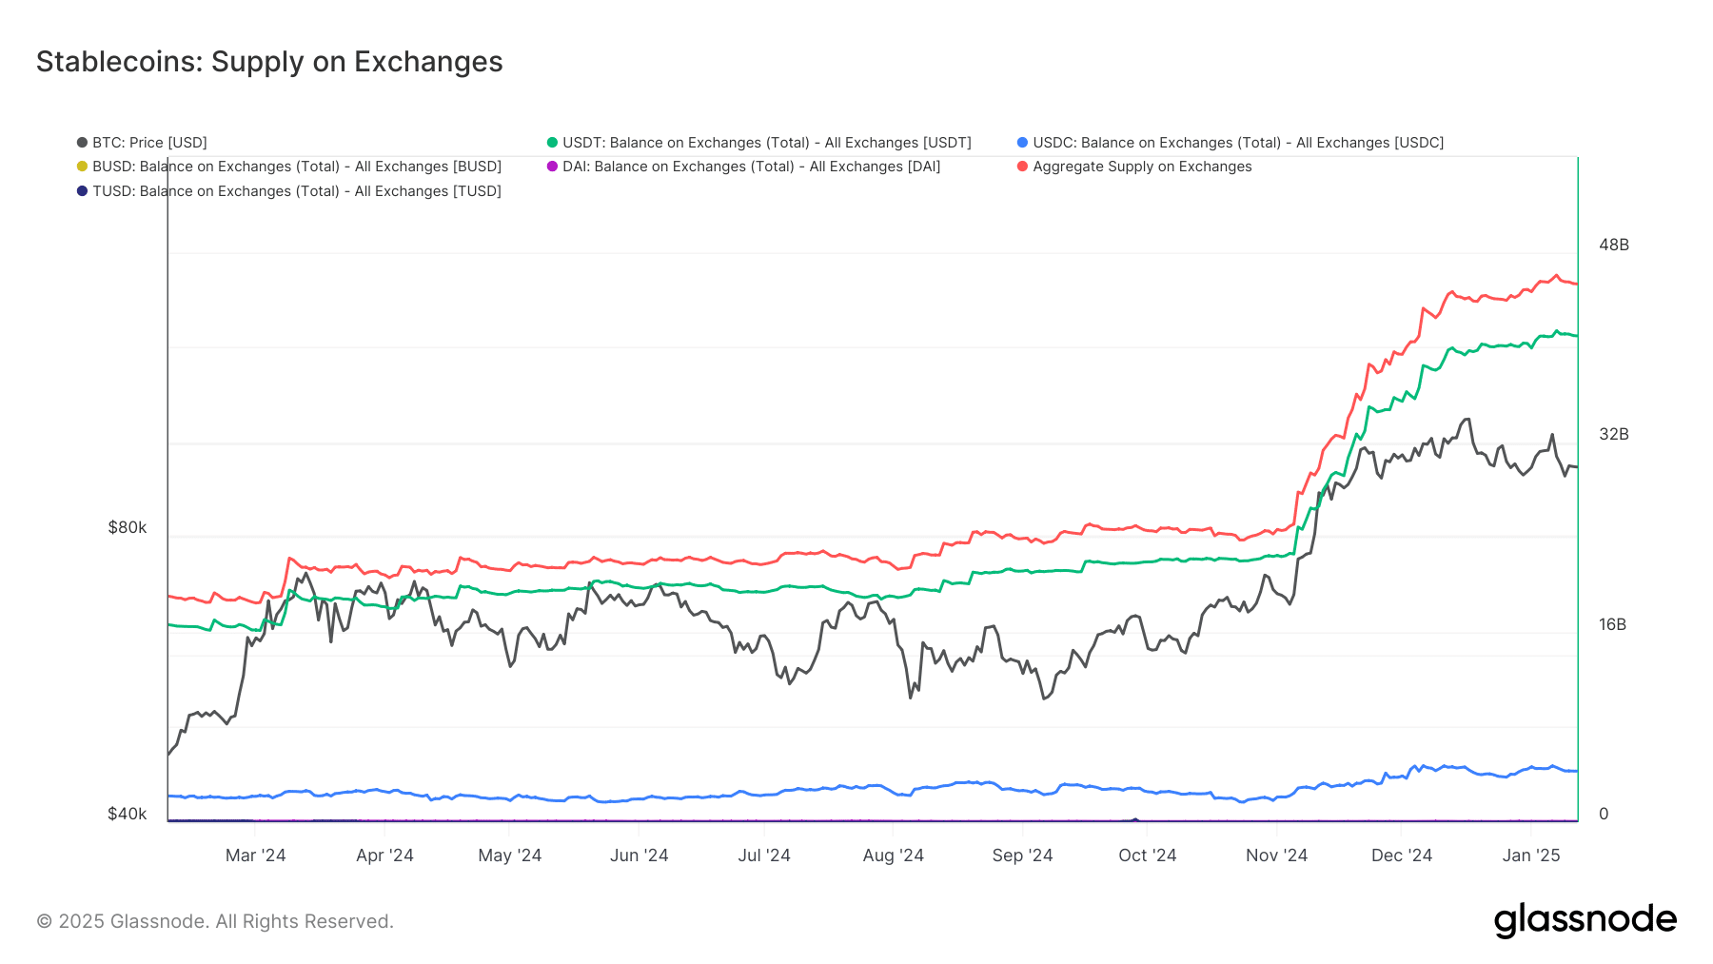The height and width of the screenshot is (964, 1713).
Task: Click the 2025 Glassnode copyright notice
Action: point(215,921)
